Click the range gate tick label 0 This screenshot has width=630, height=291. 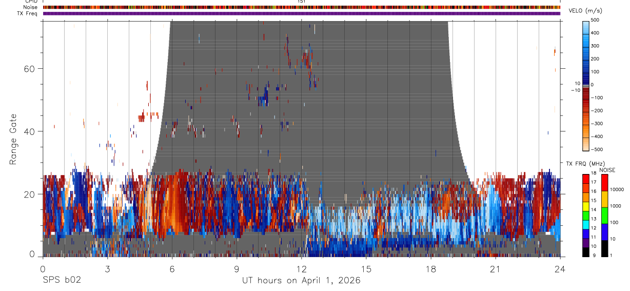(31, 254)
